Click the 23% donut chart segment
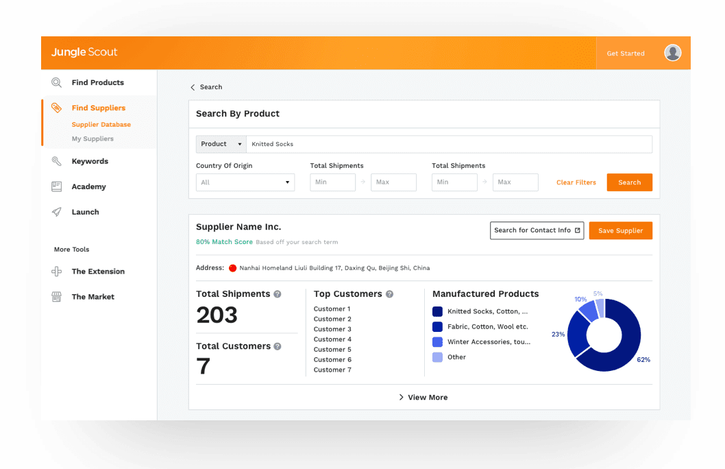 click(x=577, y=335)
